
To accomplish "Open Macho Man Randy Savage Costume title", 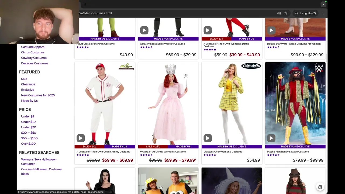I will coord(288,152).
